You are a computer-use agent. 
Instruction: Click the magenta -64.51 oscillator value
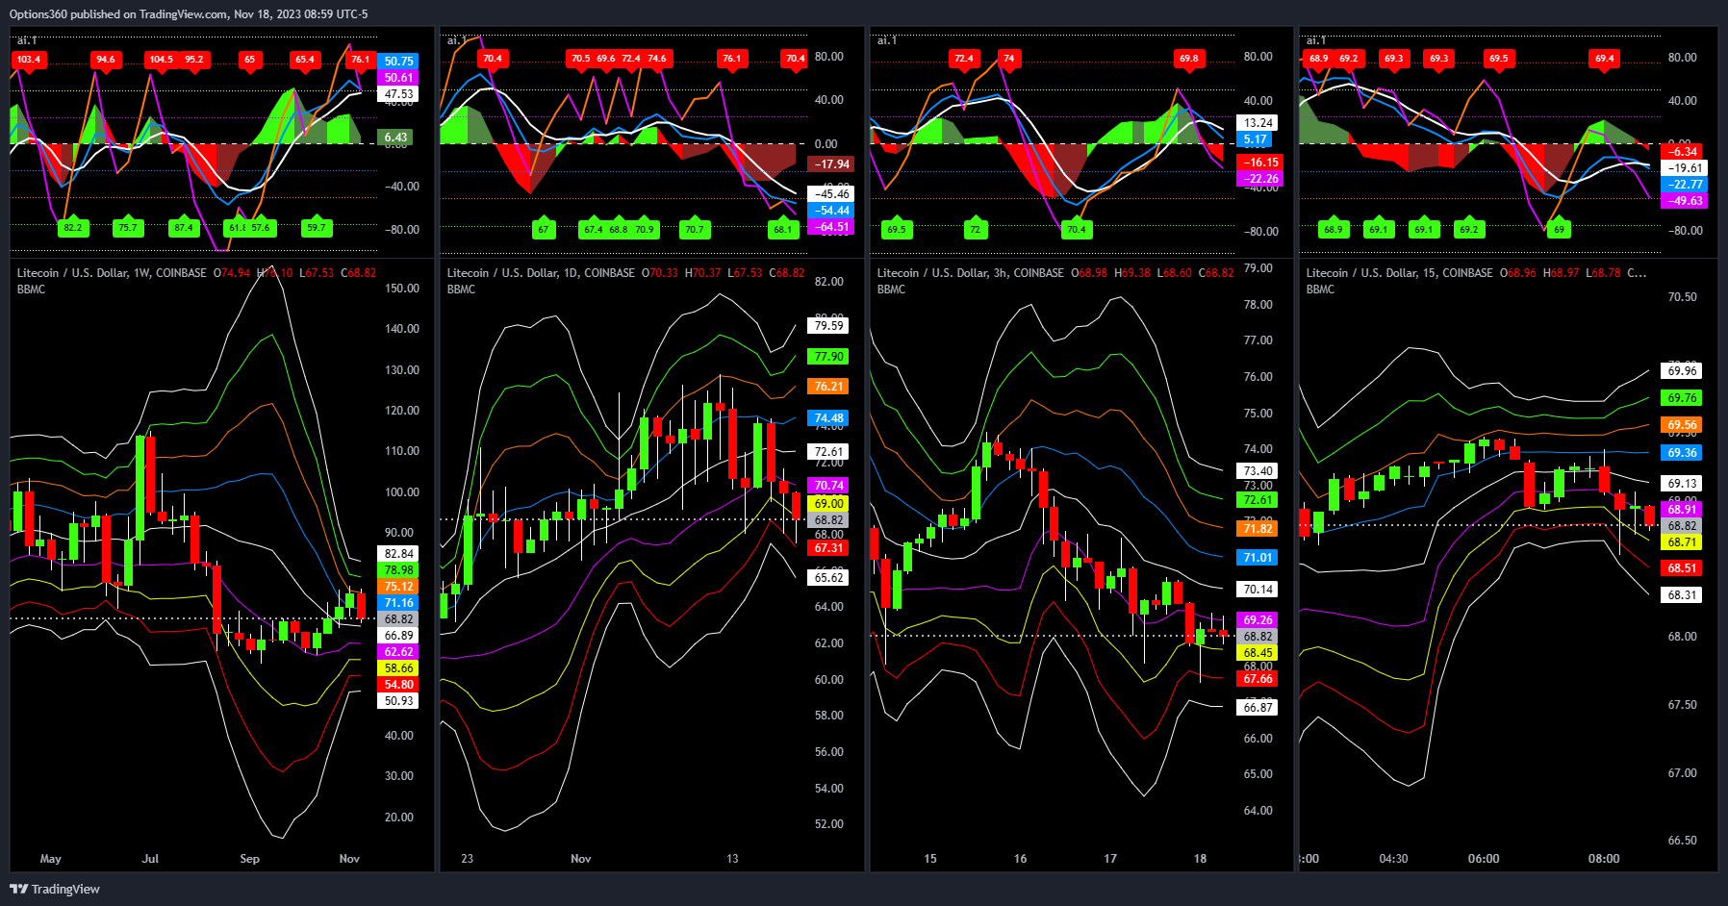tap(830, 227)
